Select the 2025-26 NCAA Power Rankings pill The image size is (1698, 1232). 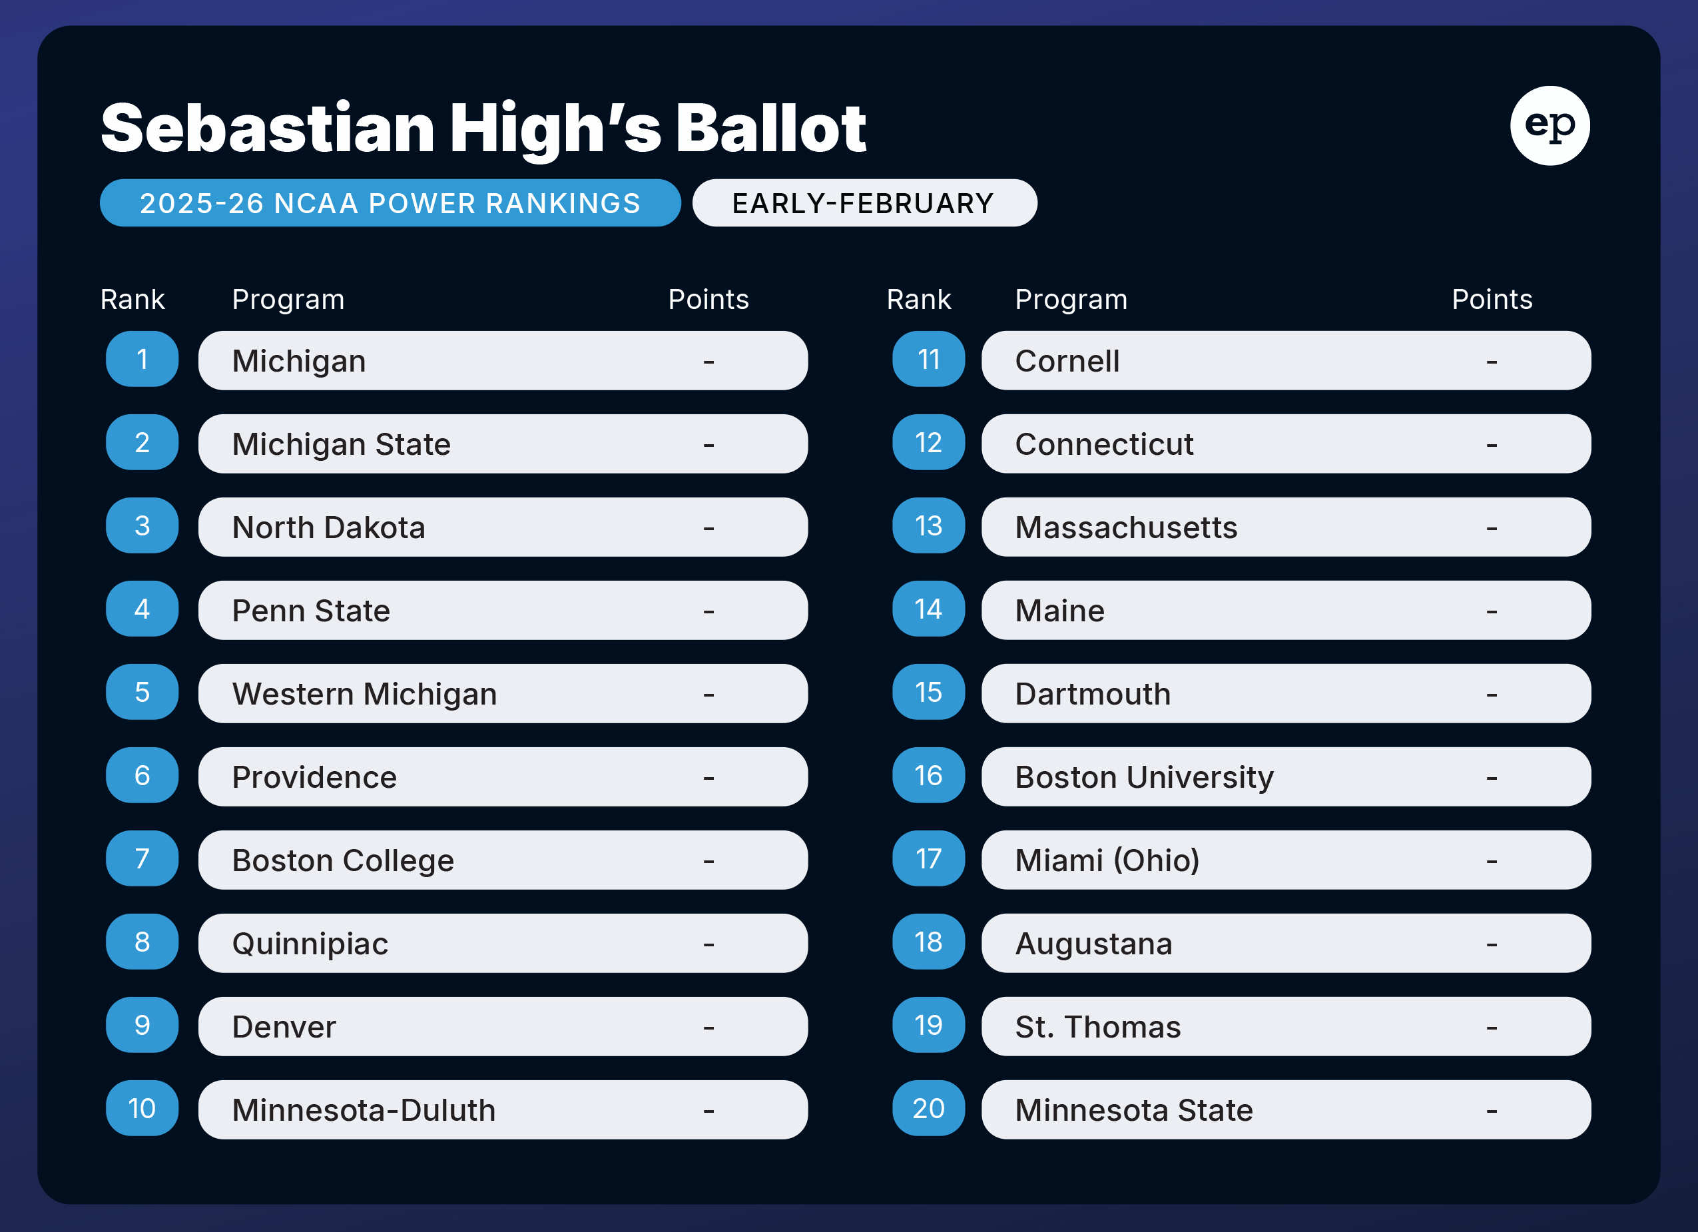pyautogui.click(x=390, y=203)
